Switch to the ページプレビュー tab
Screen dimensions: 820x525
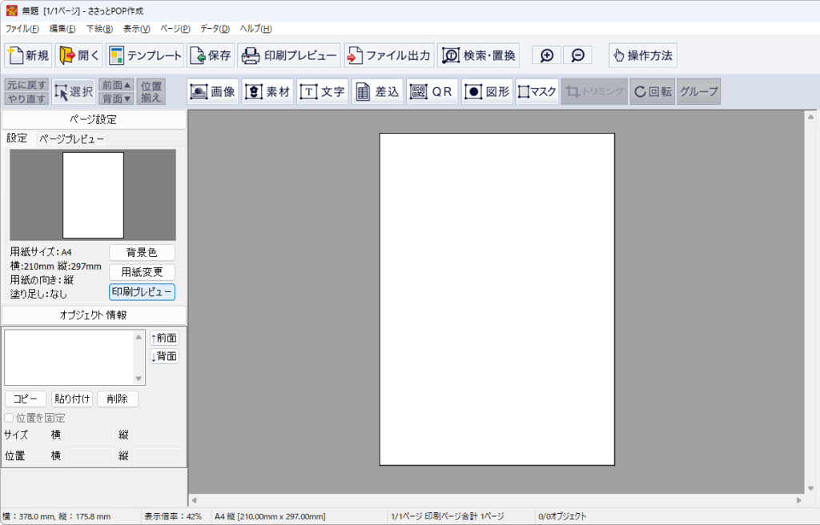pyautogui.click(x=71, y=138)
